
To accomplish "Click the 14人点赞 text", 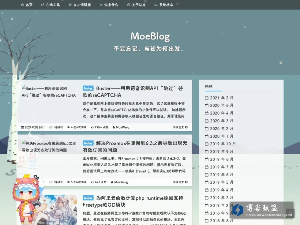I will (x=100, y=182).
